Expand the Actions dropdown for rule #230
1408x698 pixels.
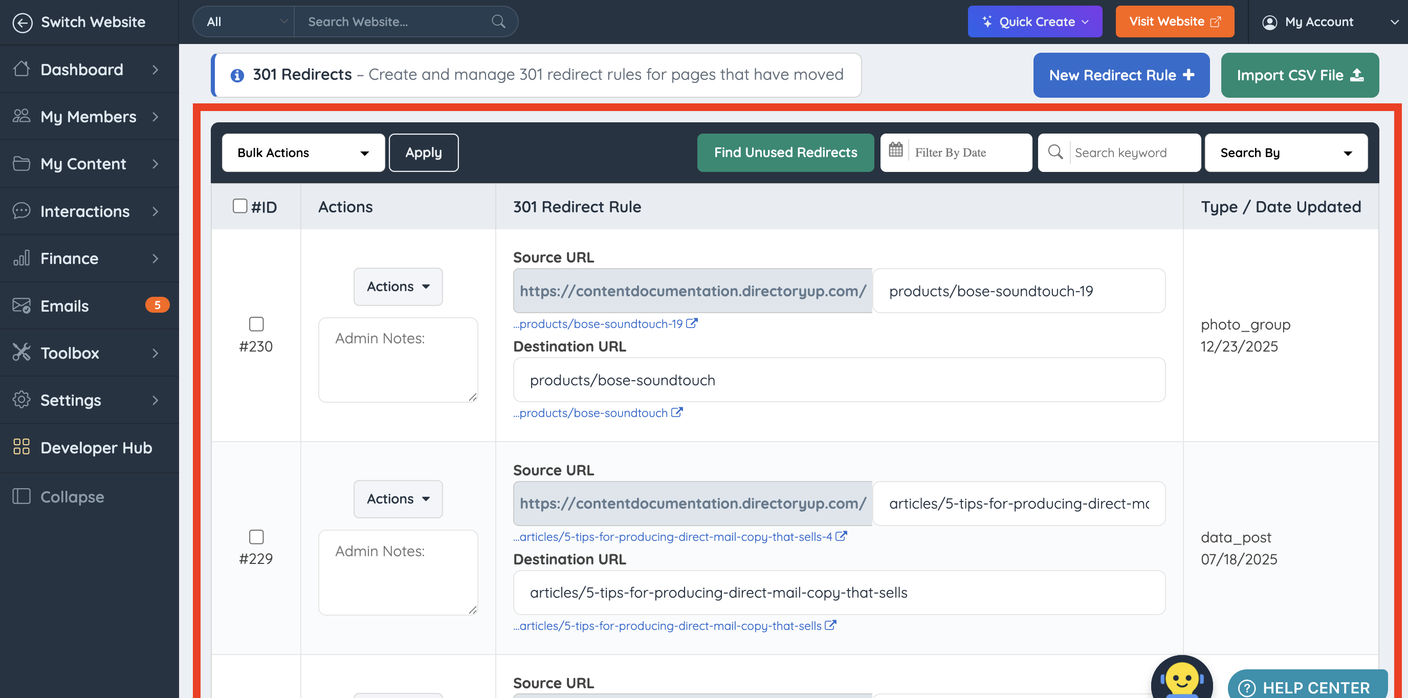pos(398,287)
